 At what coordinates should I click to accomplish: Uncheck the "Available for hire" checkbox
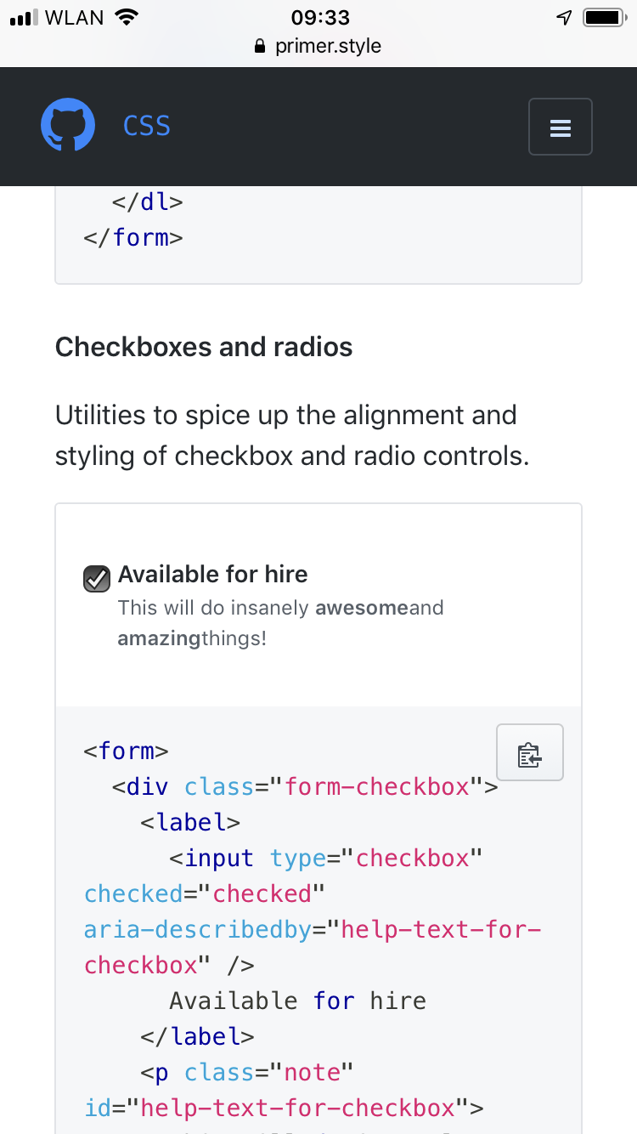[96, 579]
